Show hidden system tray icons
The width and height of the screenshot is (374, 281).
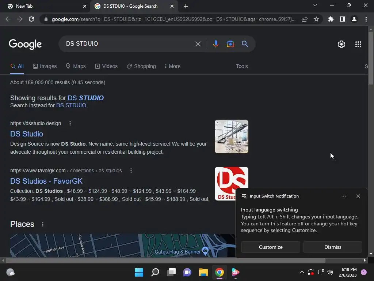tap(302, 272)
